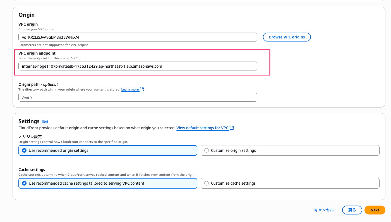Click the "VPC origin endpoint" field label
This screenshot has width=391, height=222.
tap(37, 53)
